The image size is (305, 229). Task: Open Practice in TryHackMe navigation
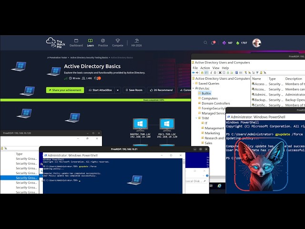pyautogui.click(x=103, y=43)
